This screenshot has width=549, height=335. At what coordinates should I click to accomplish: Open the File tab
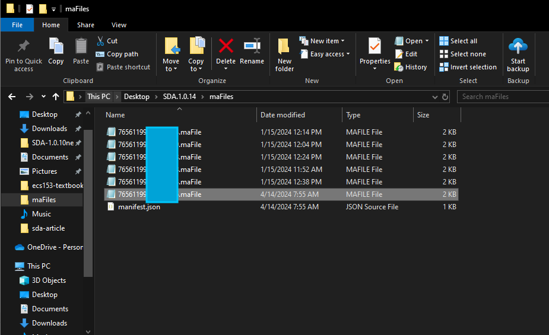pyautogui.click(x=17, y=25)
